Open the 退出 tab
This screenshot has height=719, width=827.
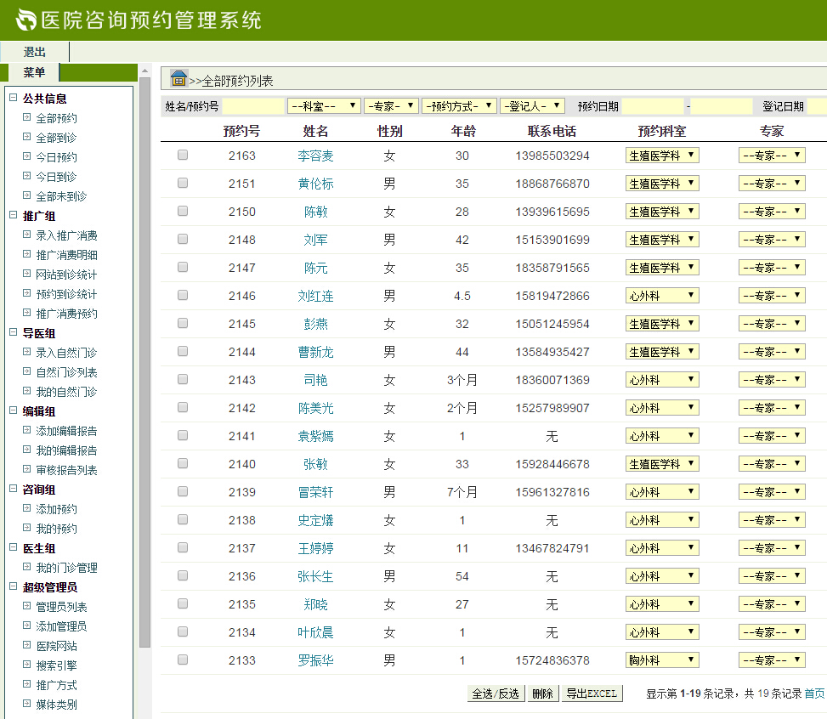click(x=34, y=52)
